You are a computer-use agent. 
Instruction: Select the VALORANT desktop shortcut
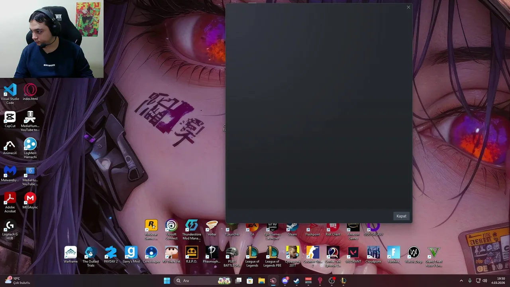353,255
